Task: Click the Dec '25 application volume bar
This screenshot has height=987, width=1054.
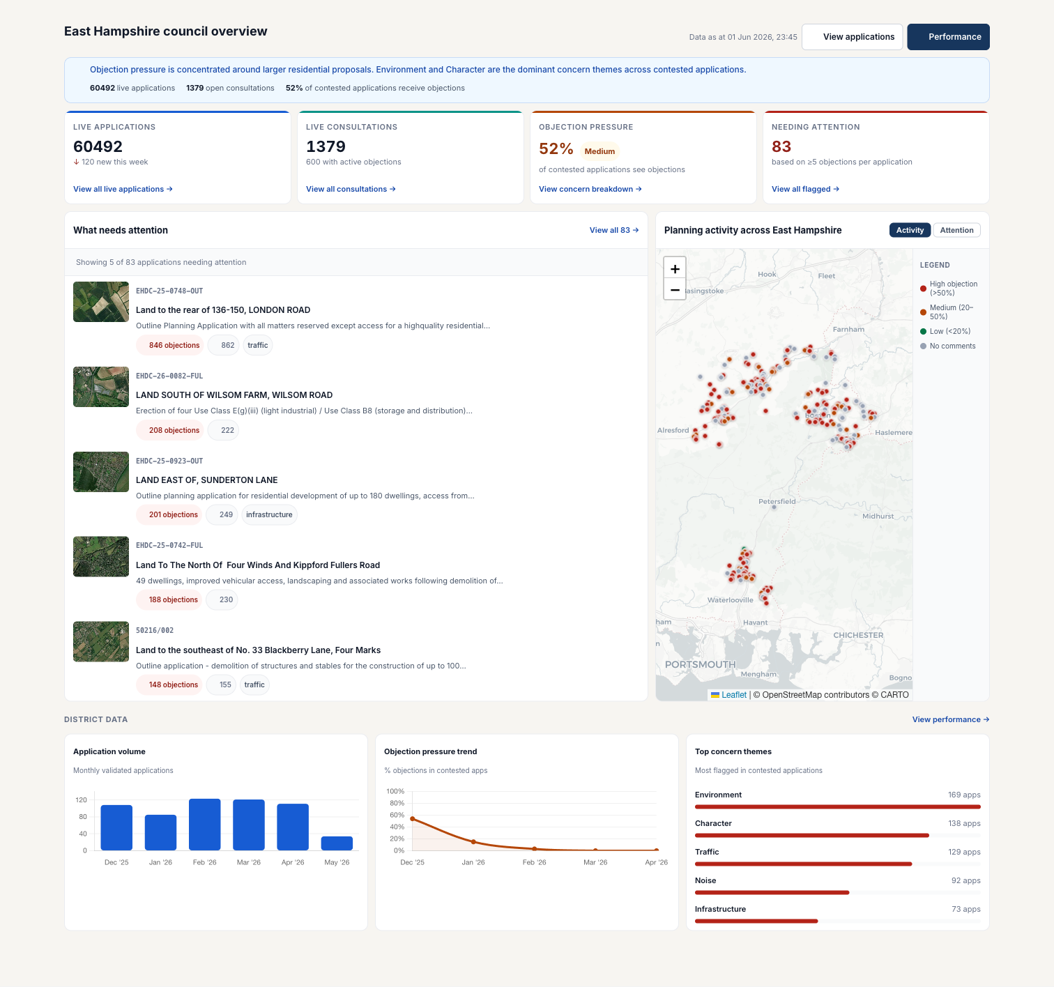Action: (x=116, y=827)
